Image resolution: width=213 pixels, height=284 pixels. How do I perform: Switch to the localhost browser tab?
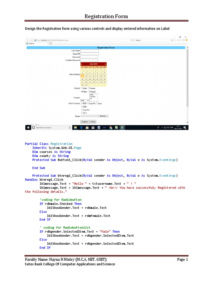36,44
